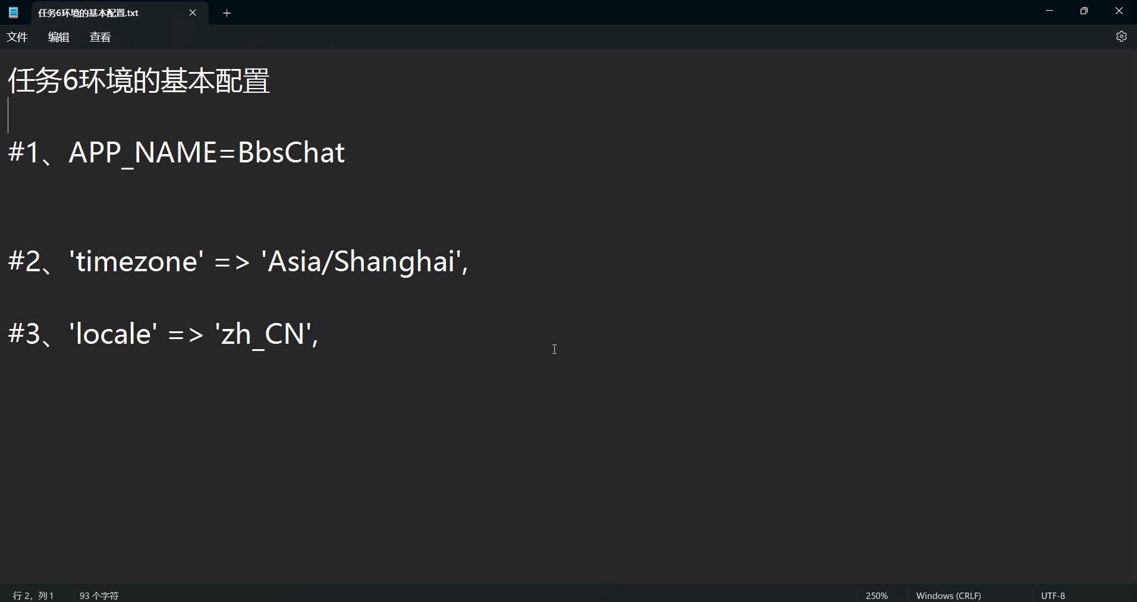Restore down the Notepad window

1083,11
